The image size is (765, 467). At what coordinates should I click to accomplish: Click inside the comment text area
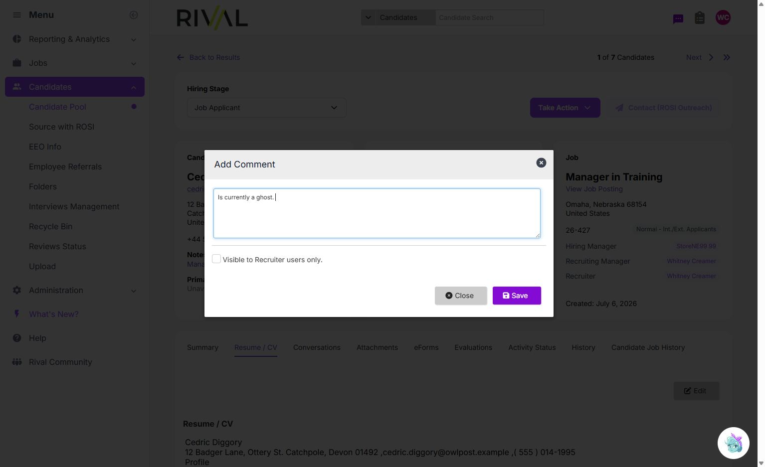tap(377, 213)
